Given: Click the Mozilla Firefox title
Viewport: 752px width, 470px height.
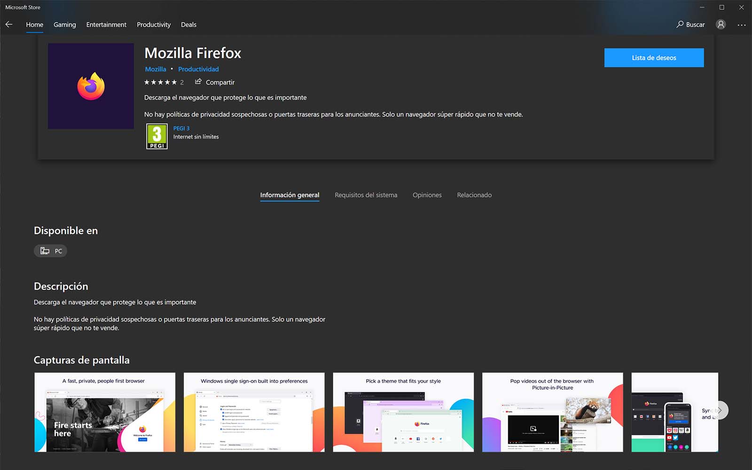Looking at the screenshot, I should 193,53.
